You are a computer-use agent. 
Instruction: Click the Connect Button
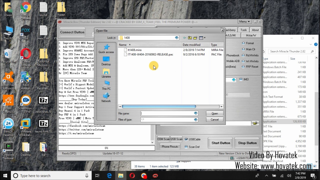(x=72, y=32)
